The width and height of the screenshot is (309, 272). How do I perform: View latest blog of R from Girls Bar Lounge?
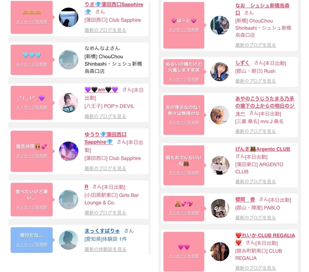(x=106, y=213)
